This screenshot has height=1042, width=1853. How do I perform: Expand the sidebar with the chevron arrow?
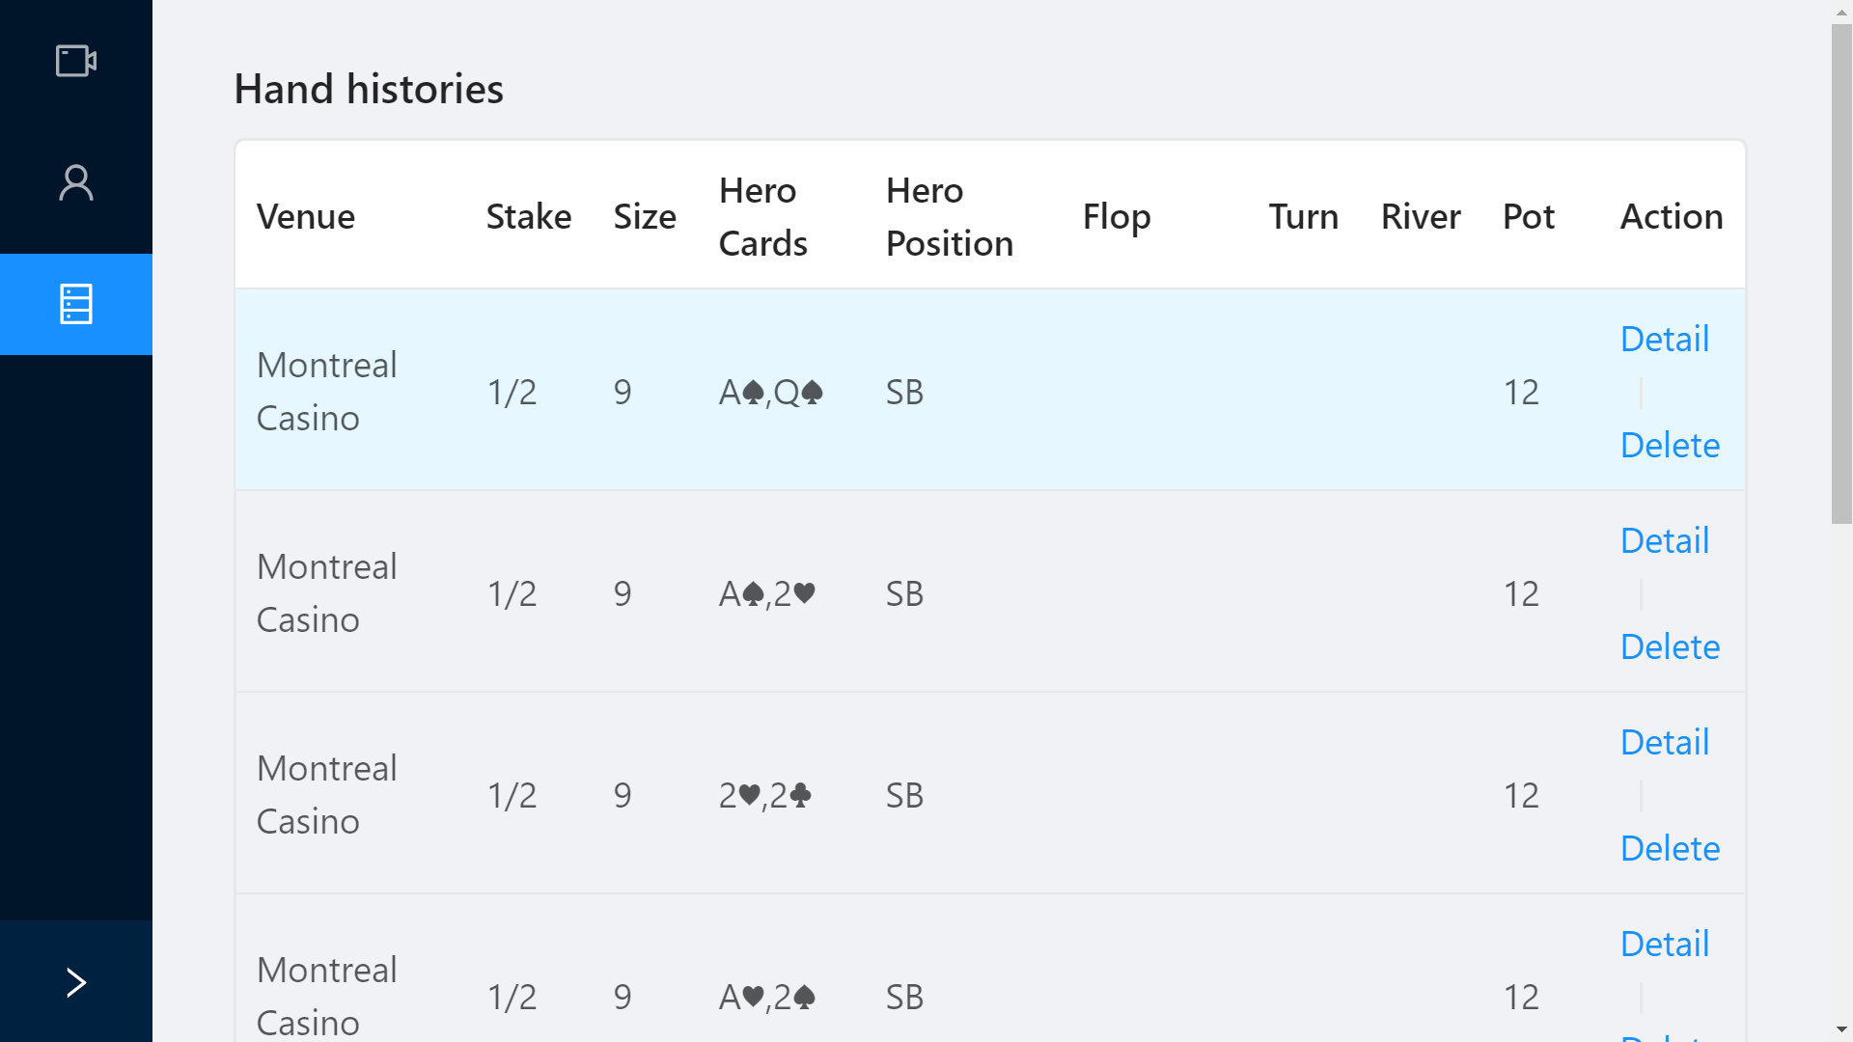[76, 982]
